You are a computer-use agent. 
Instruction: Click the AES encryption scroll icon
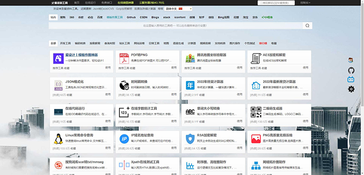(x=256, y=58)
